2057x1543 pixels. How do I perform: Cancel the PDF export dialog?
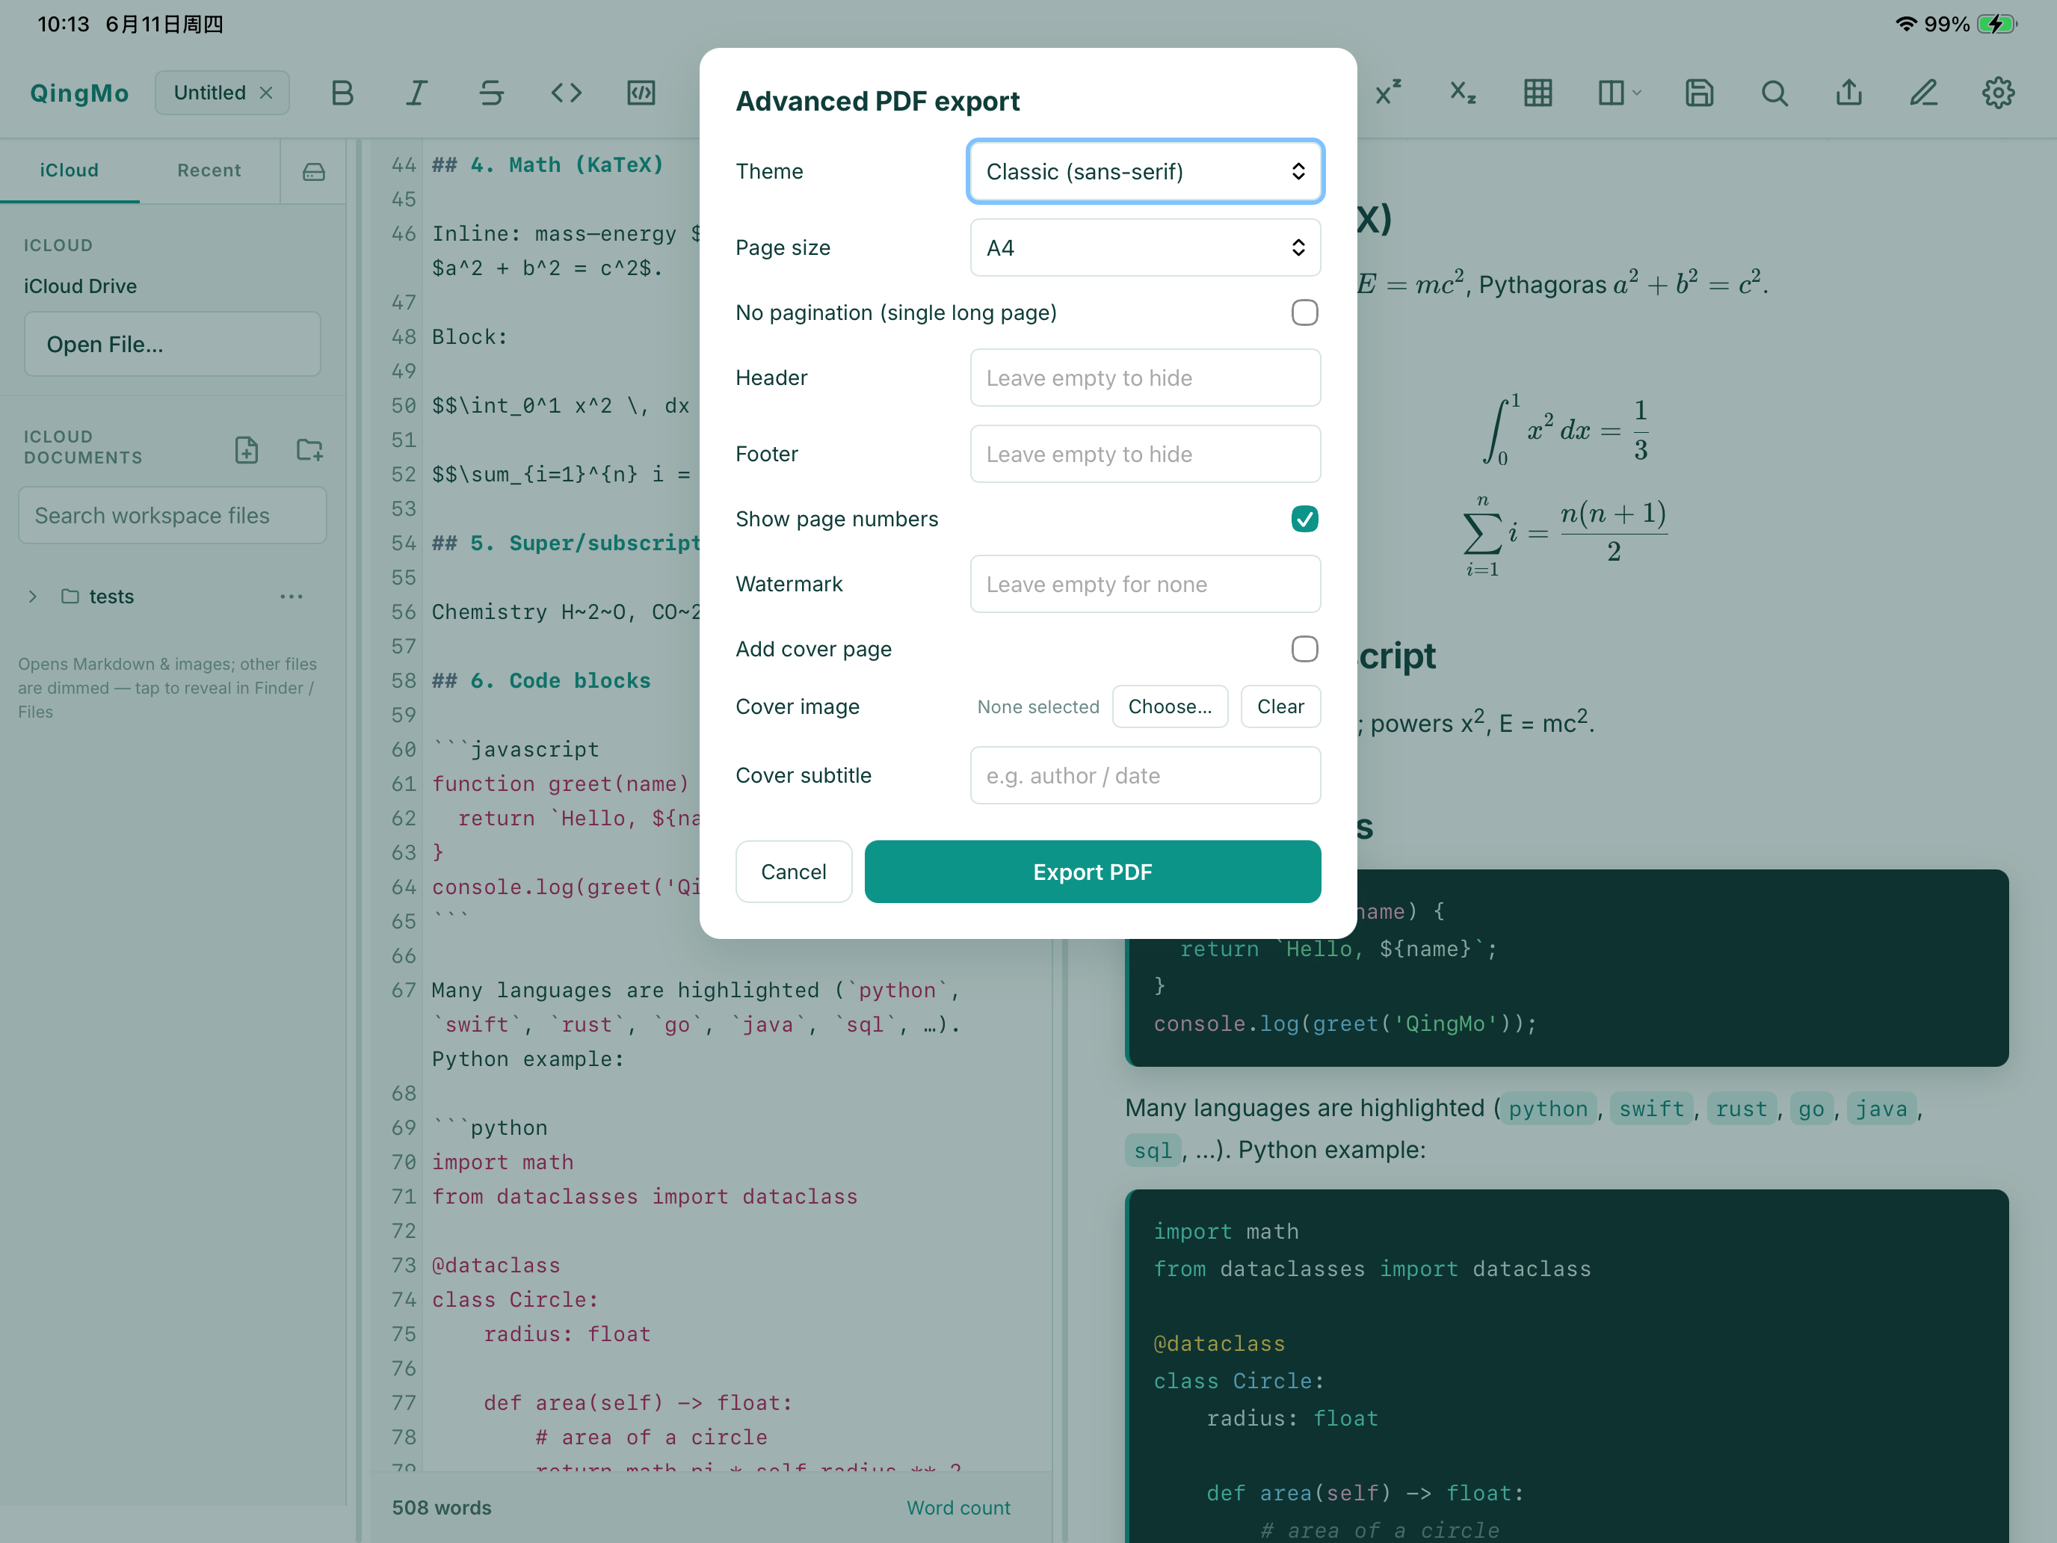pyautogui.click(x=793, y=872)
